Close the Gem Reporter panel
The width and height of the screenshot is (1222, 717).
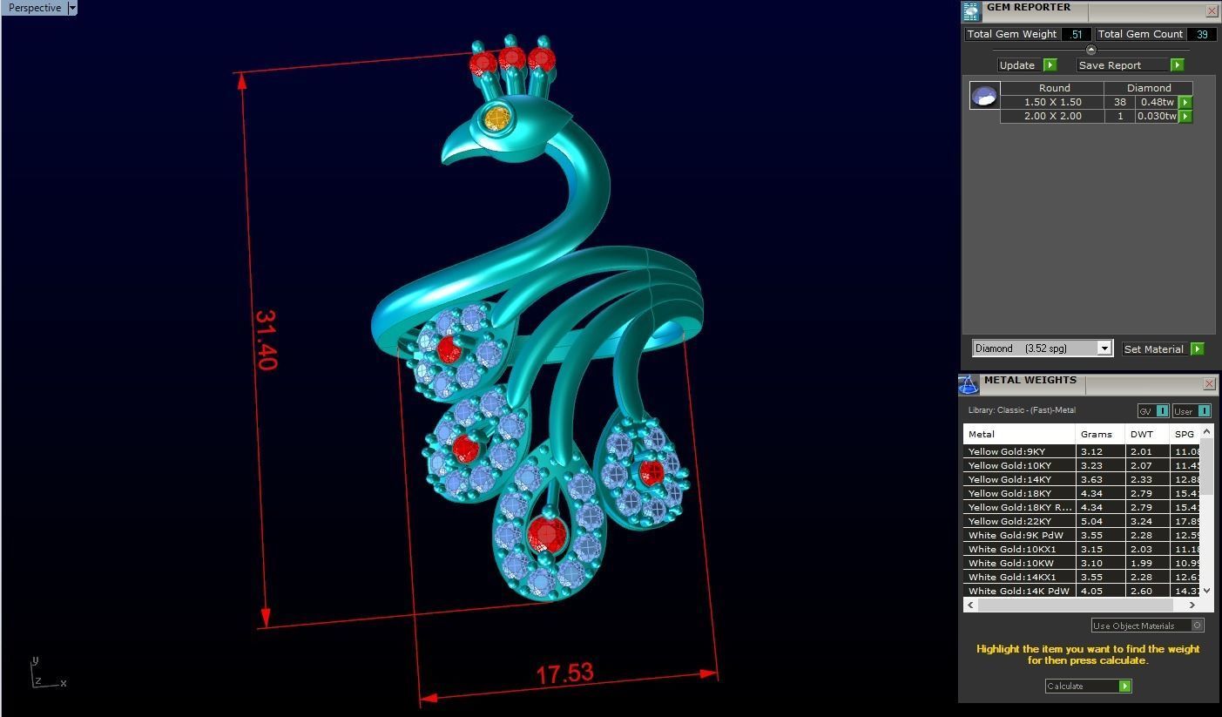[1212, 10]
